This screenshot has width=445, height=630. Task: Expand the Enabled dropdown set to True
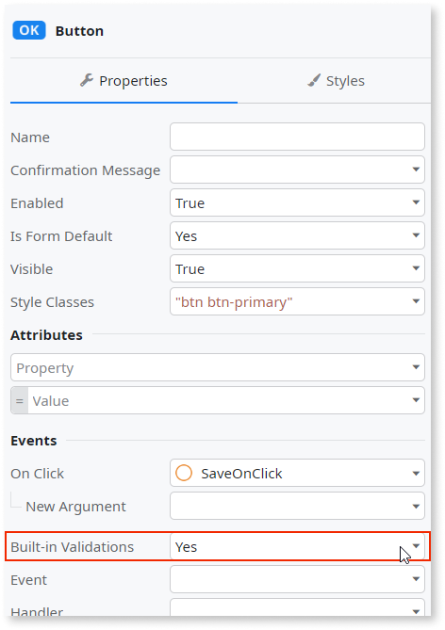[297, 202]
